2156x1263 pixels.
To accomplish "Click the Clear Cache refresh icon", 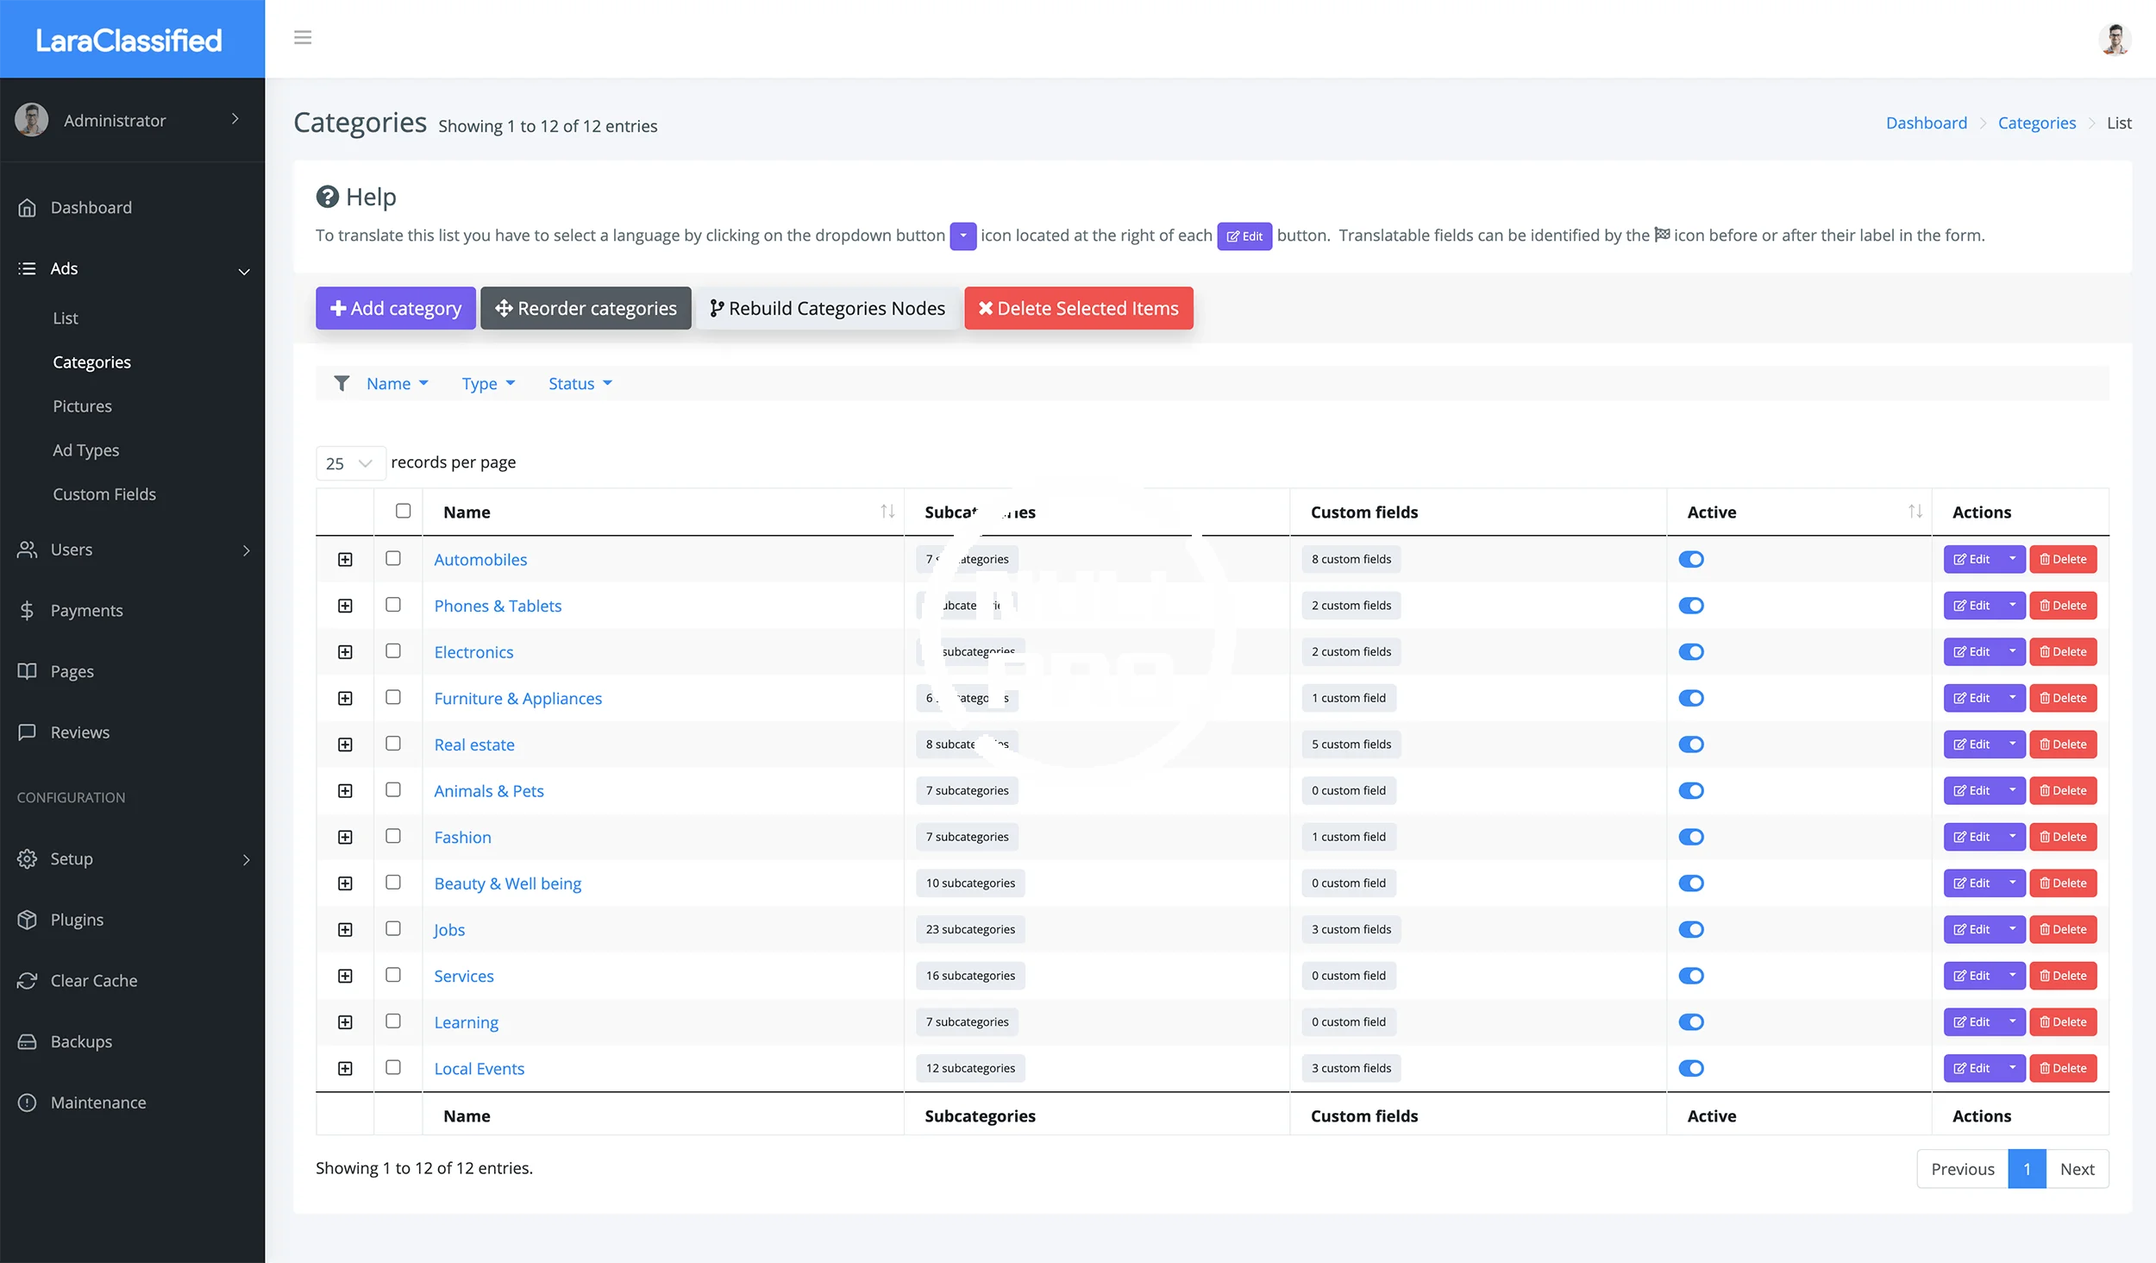I will pyautogui.click(x=28, y=981).
